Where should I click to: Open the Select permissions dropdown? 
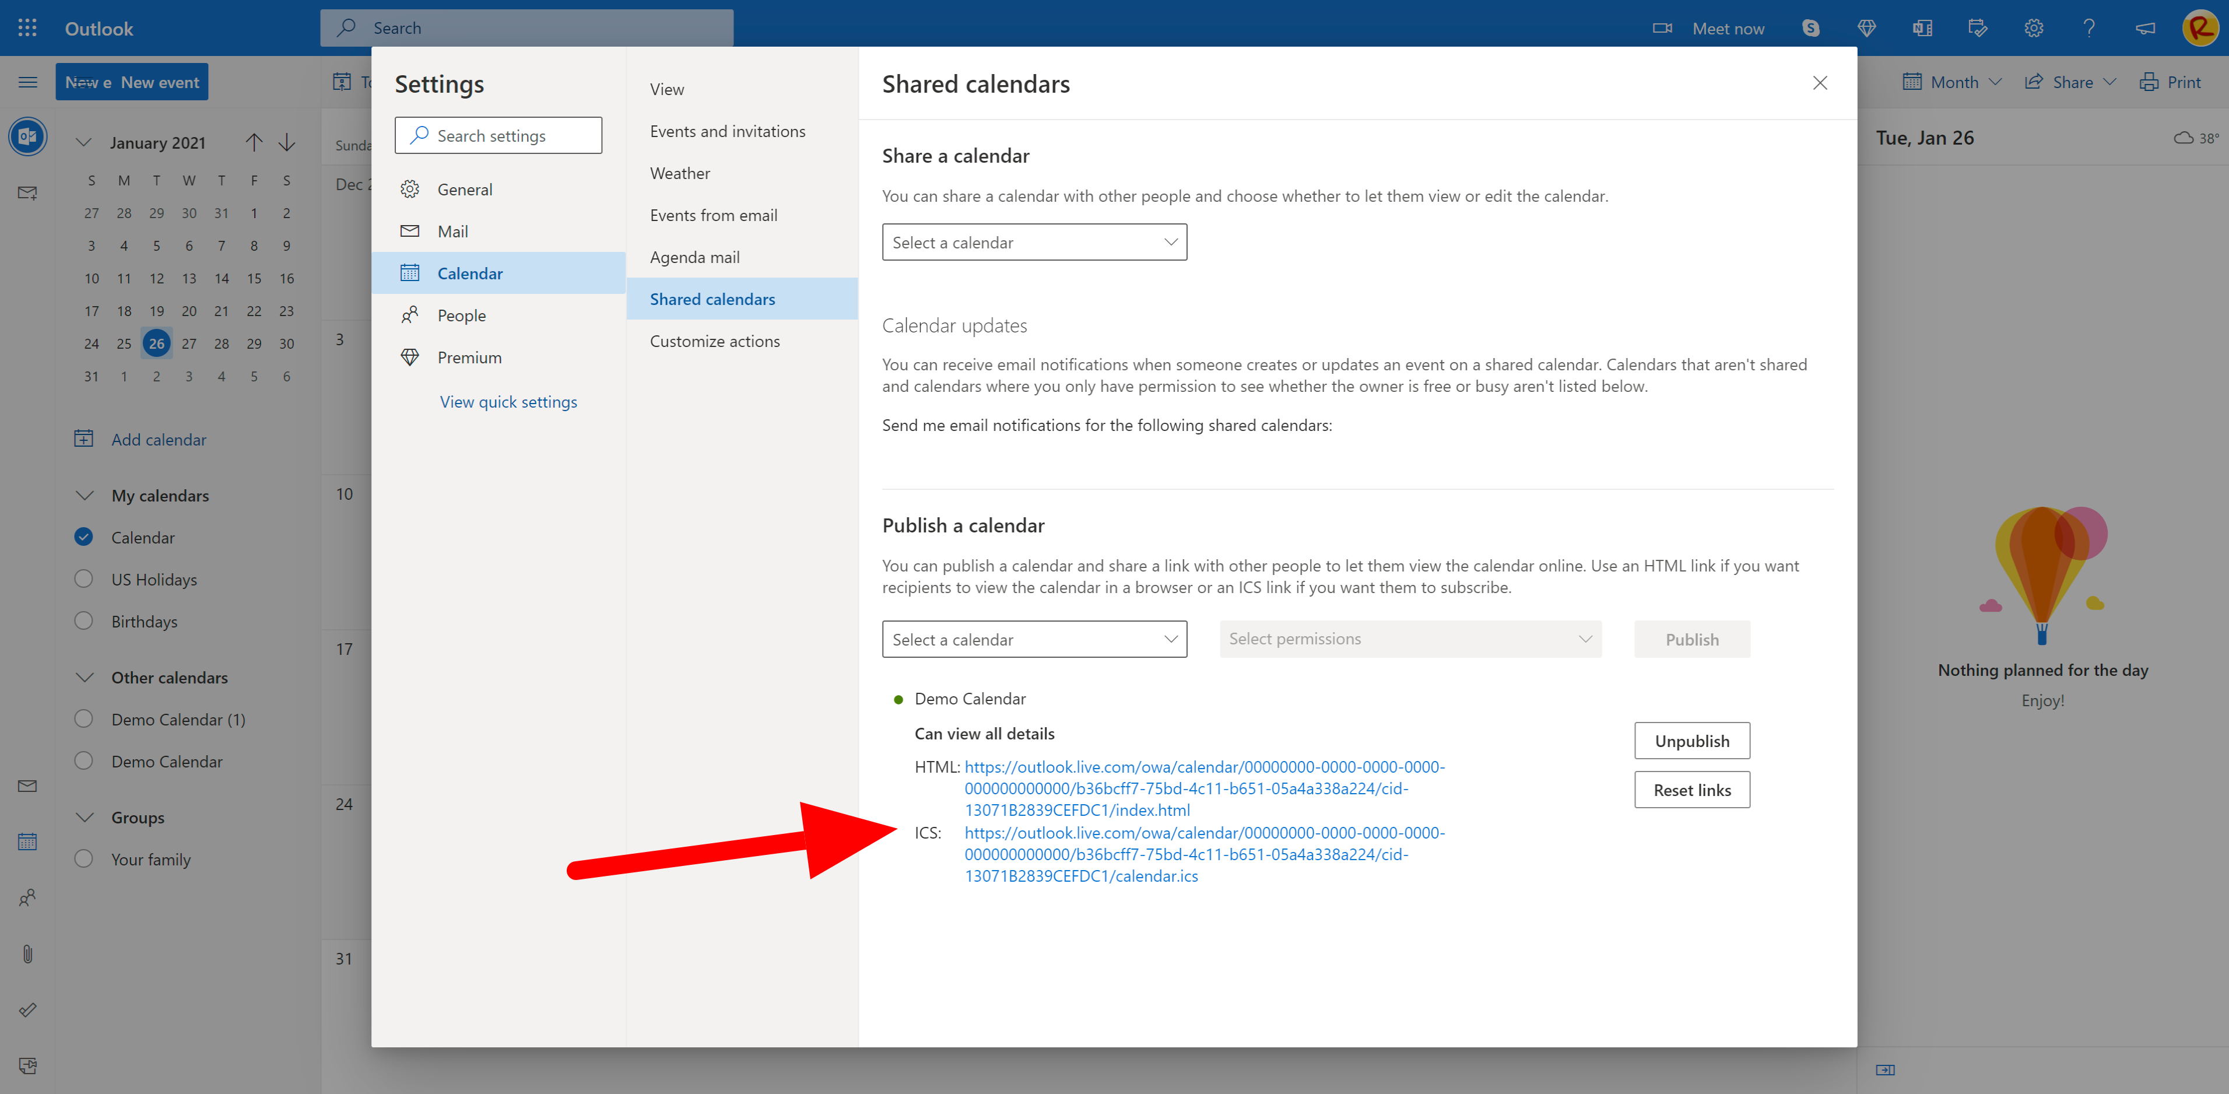1410,639
